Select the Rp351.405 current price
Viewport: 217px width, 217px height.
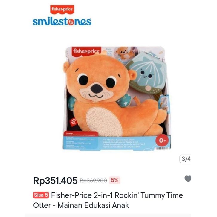point(55,181)
